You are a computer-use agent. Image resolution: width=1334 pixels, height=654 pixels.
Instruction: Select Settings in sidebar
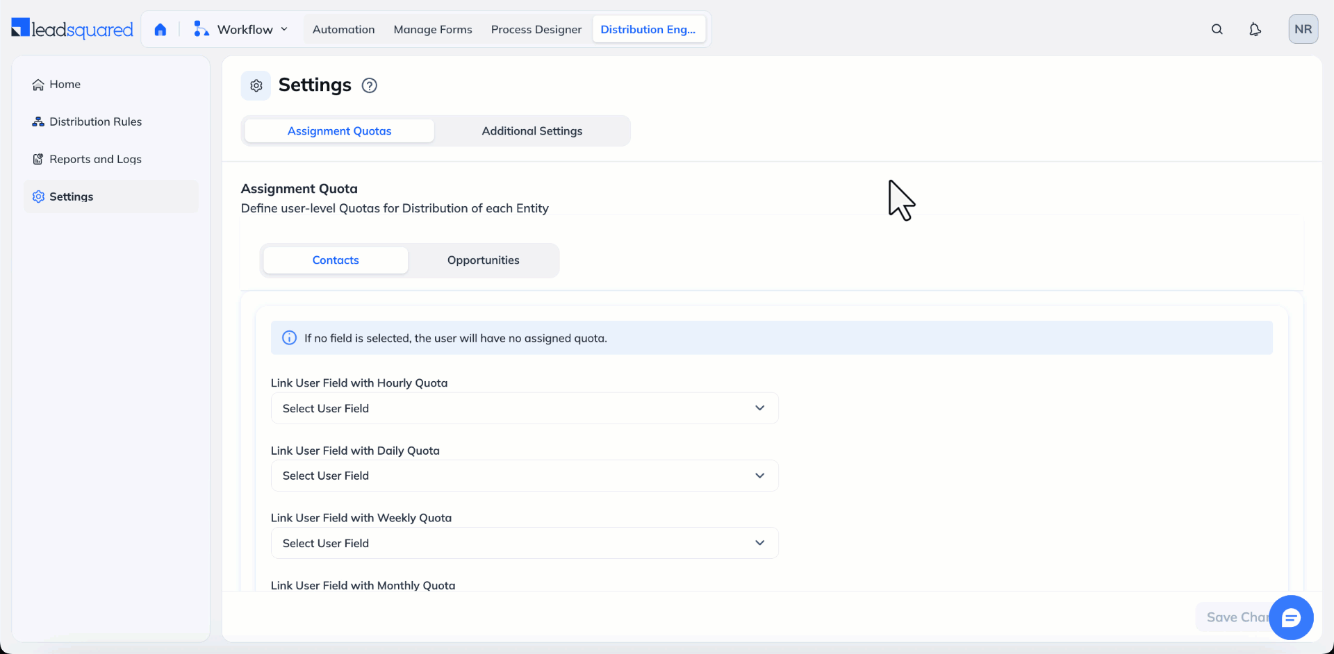[x=111, y=196]
